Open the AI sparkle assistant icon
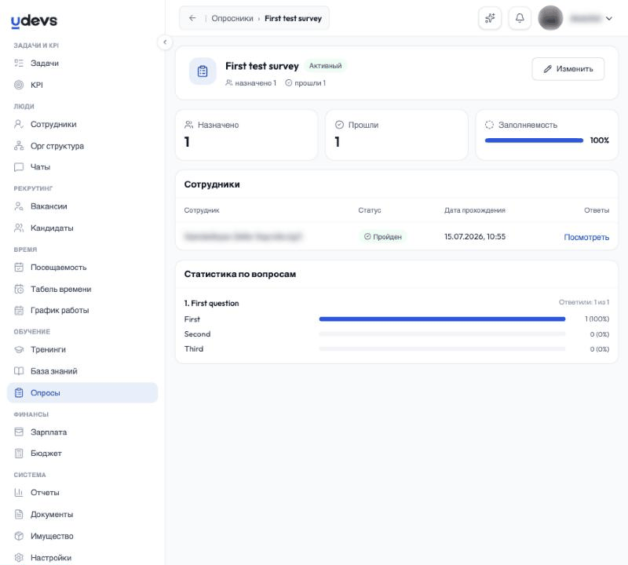The image size is (628, 565). pos(490,18)
